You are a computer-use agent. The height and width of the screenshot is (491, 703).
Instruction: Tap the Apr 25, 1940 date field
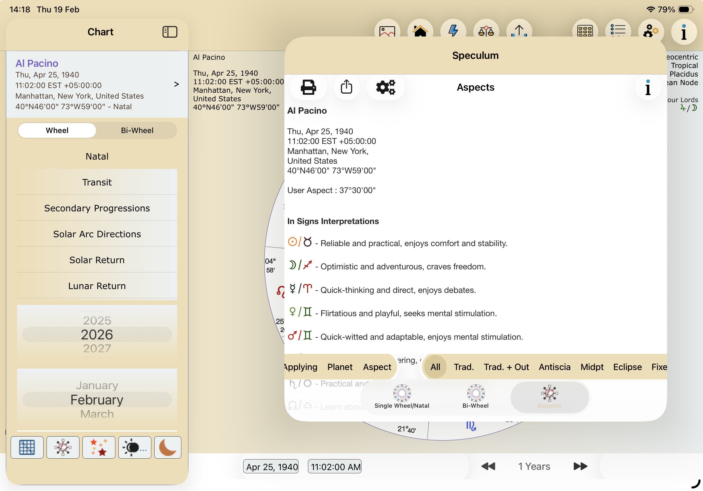pyautogui.click(x=271, y=467)
